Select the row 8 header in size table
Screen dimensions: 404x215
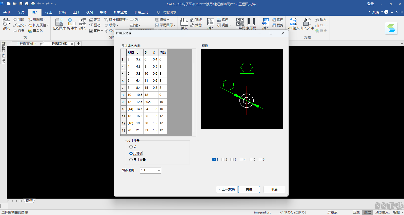point(123,95)
